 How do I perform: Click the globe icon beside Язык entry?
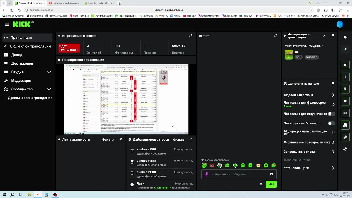tap(132, 185)
